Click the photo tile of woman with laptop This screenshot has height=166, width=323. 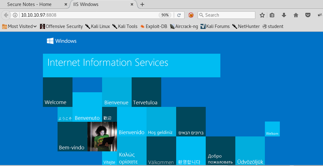pyautogui.click(x=102, y=136)
